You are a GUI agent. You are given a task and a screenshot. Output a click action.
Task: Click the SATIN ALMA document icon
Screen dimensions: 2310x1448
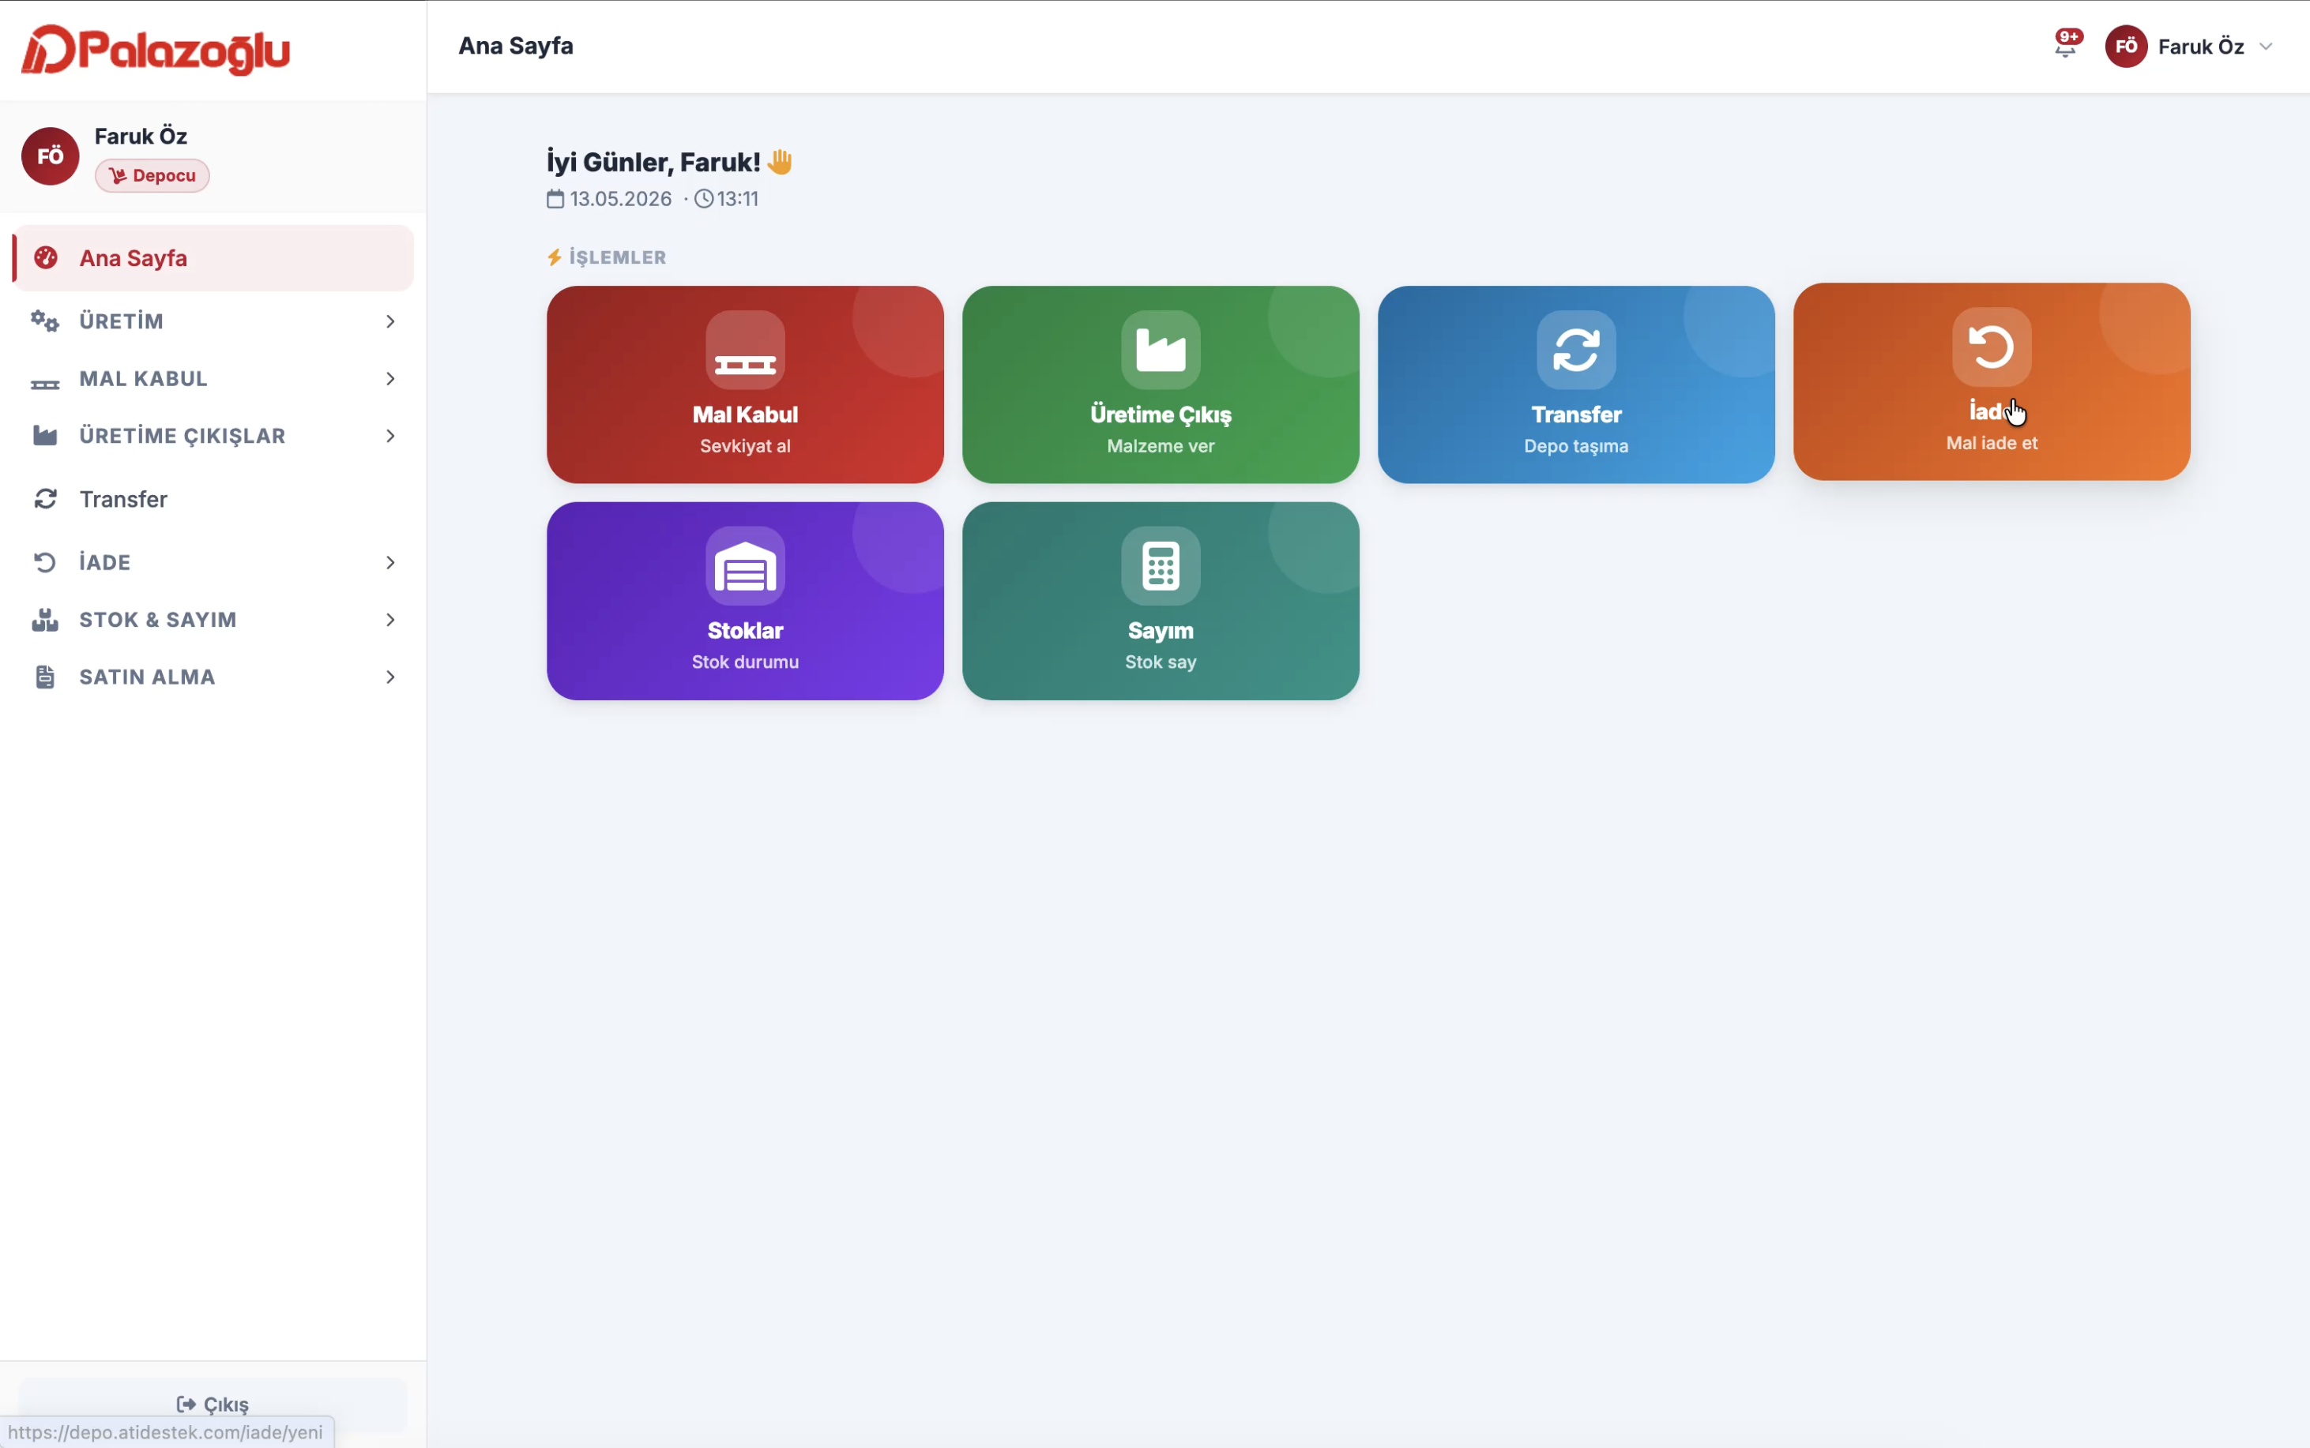coord(45,677)
